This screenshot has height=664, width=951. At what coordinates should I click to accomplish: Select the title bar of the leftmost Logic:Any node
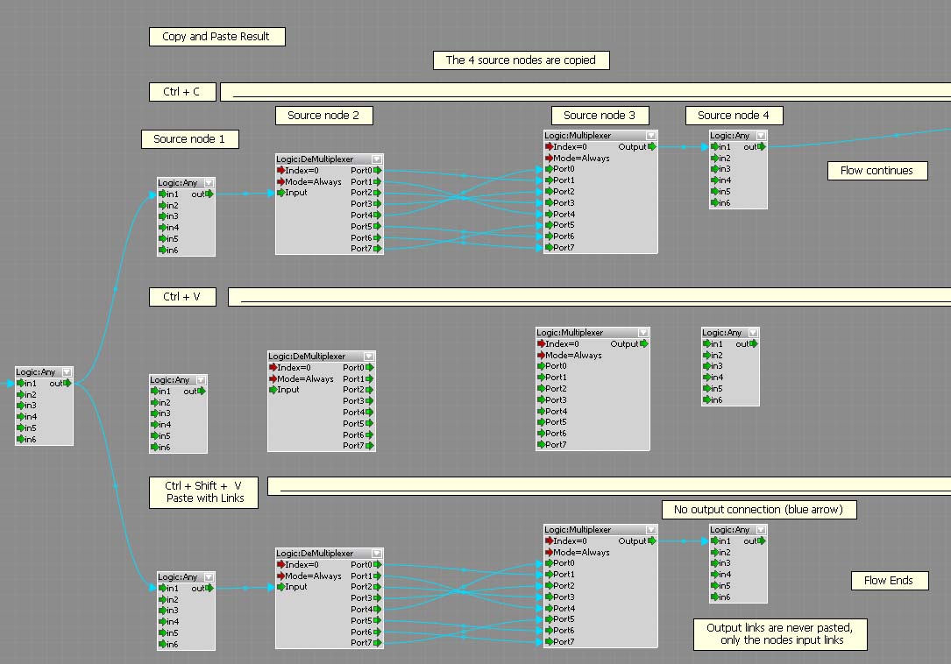tap(44, 371)
